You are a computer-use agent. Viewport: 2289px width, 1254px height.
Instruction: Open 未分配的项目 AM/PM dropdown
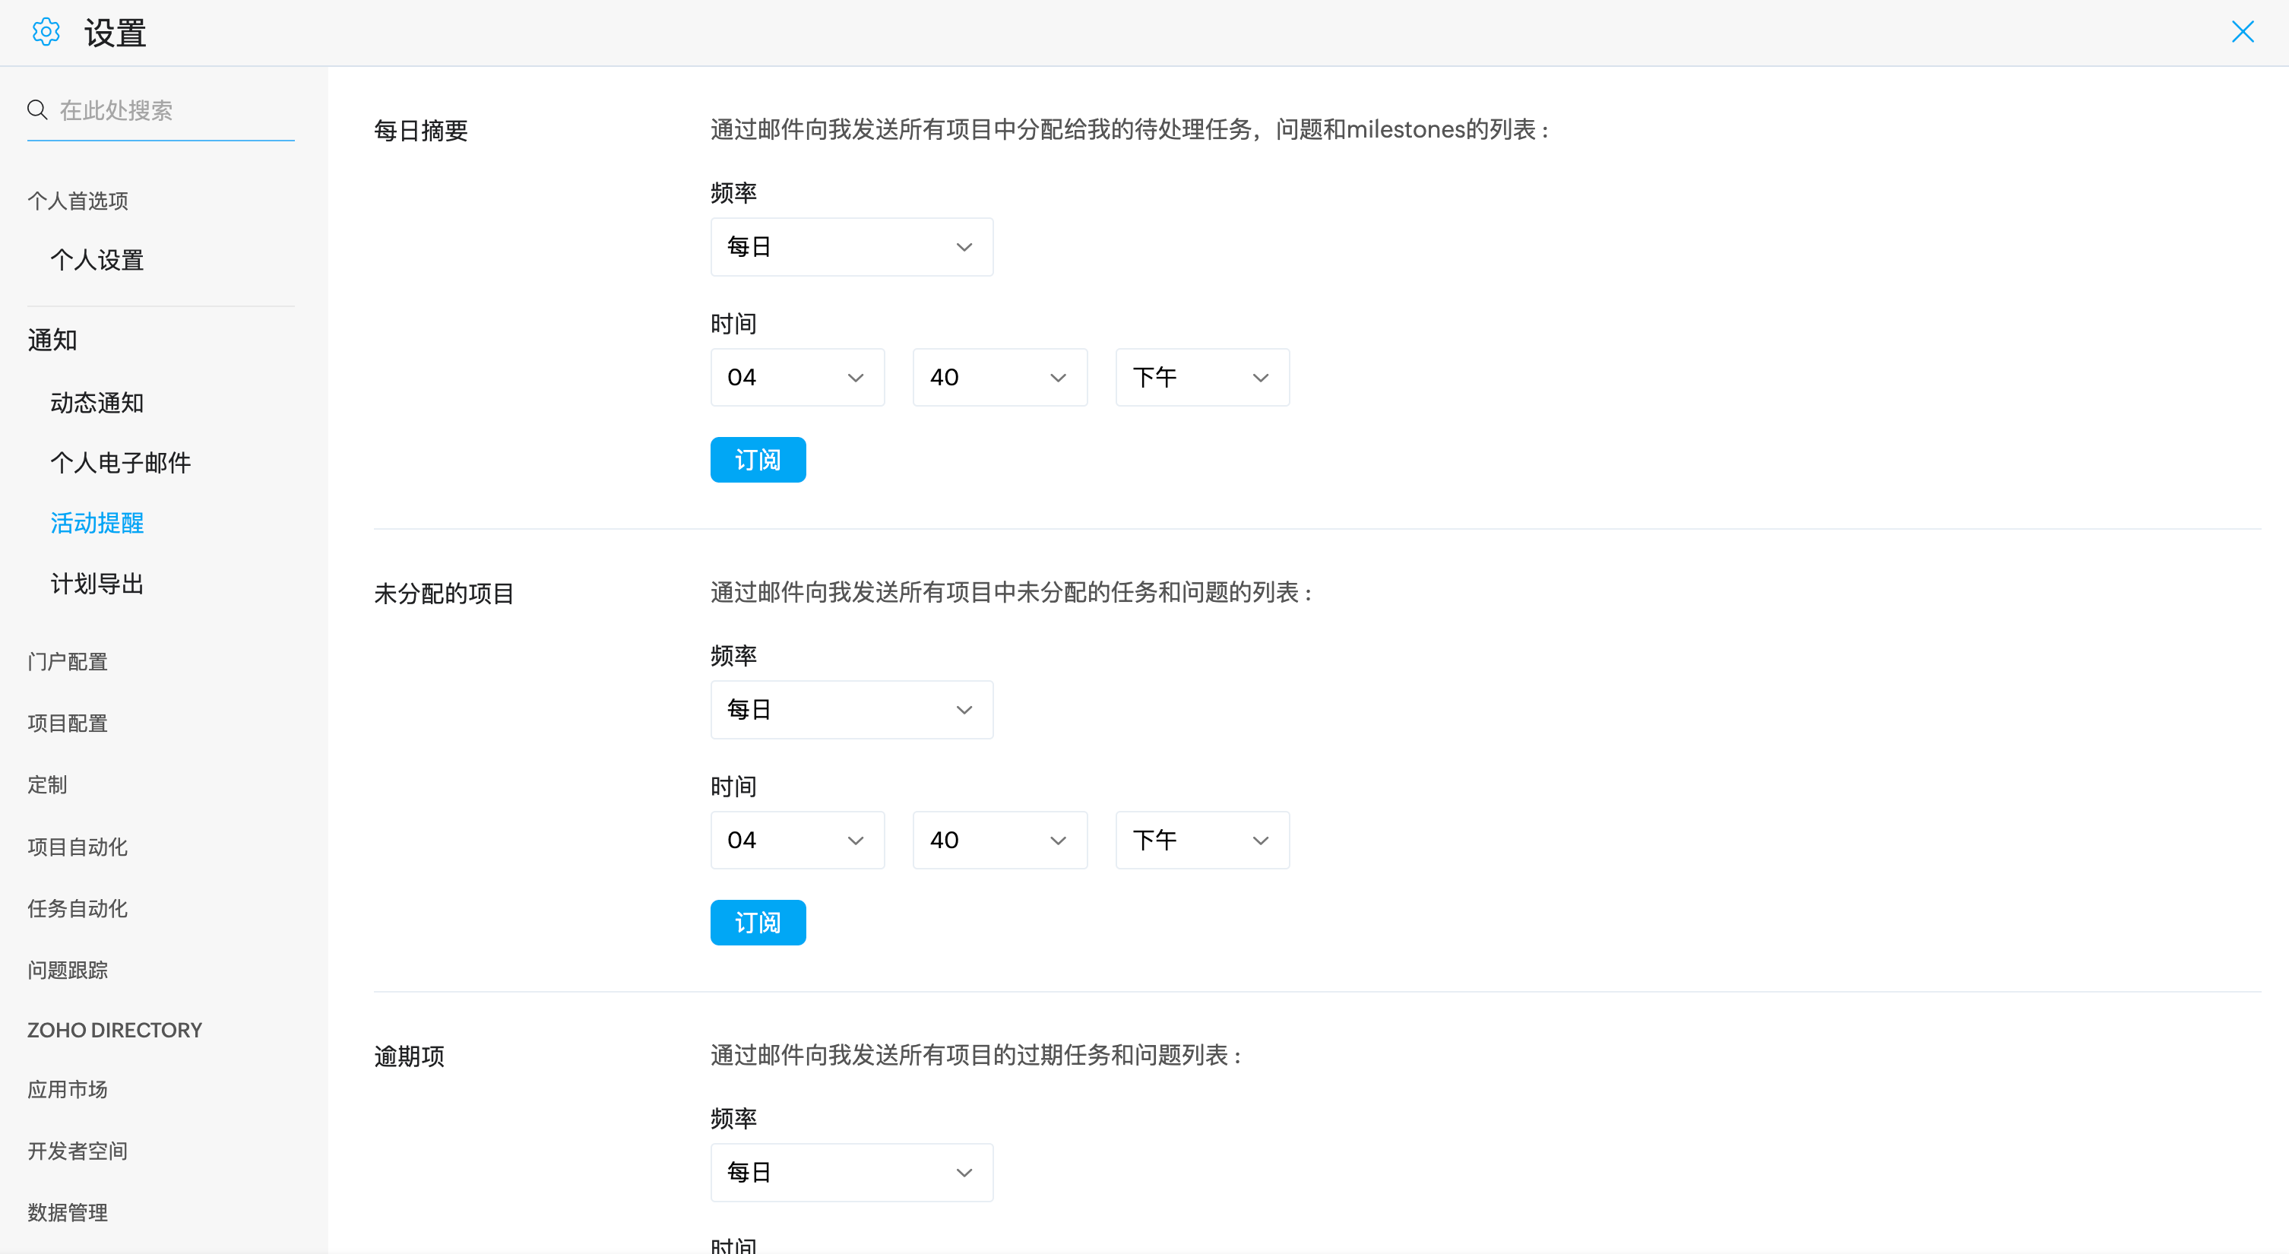click(x=1201, y=841)
